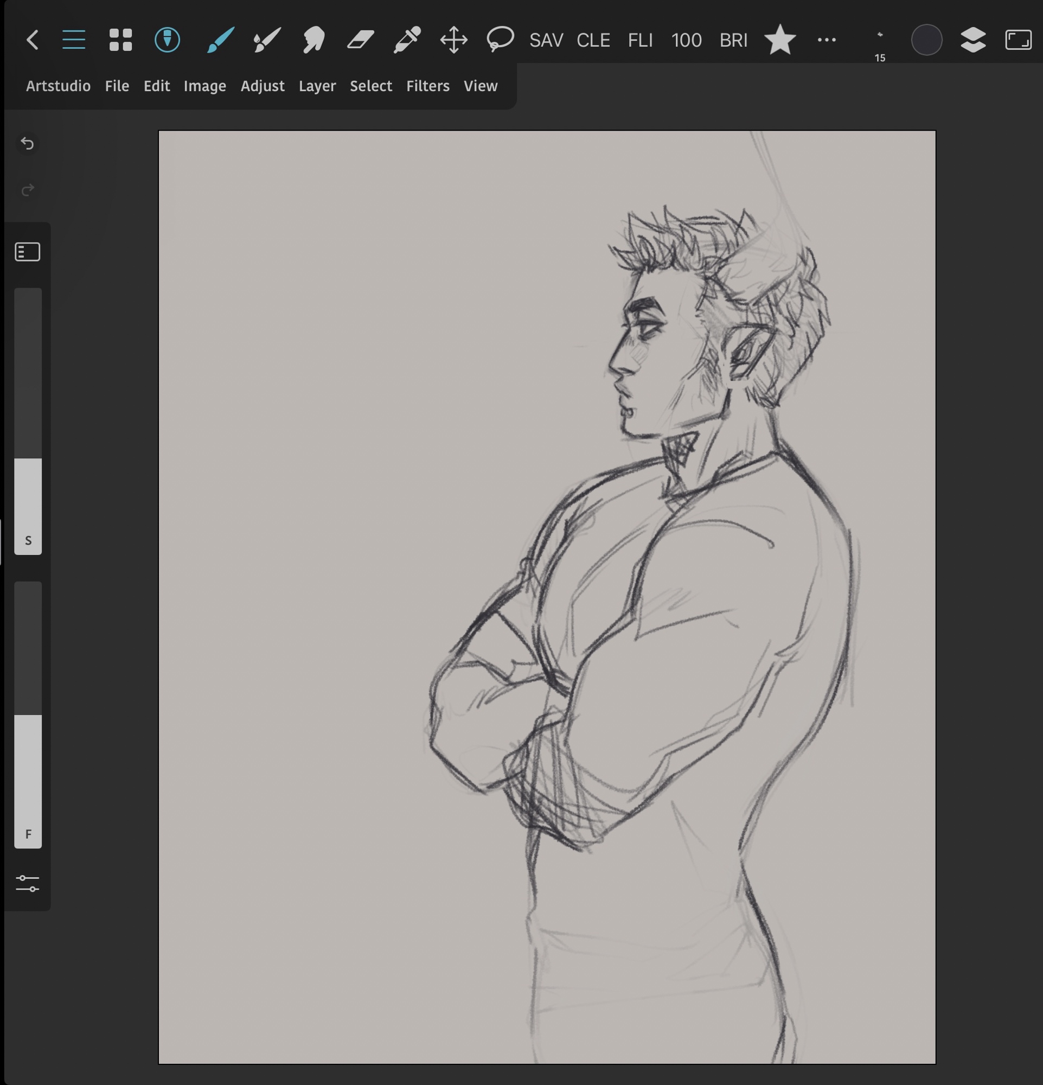Toggle fullscreen canvas view
The height and width of the screenshot is (1085, 1043).
tap(1018, 40)
